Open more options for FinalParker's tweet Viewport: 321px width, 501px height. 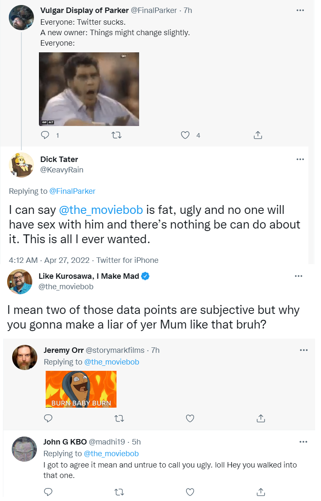[300, 10]
